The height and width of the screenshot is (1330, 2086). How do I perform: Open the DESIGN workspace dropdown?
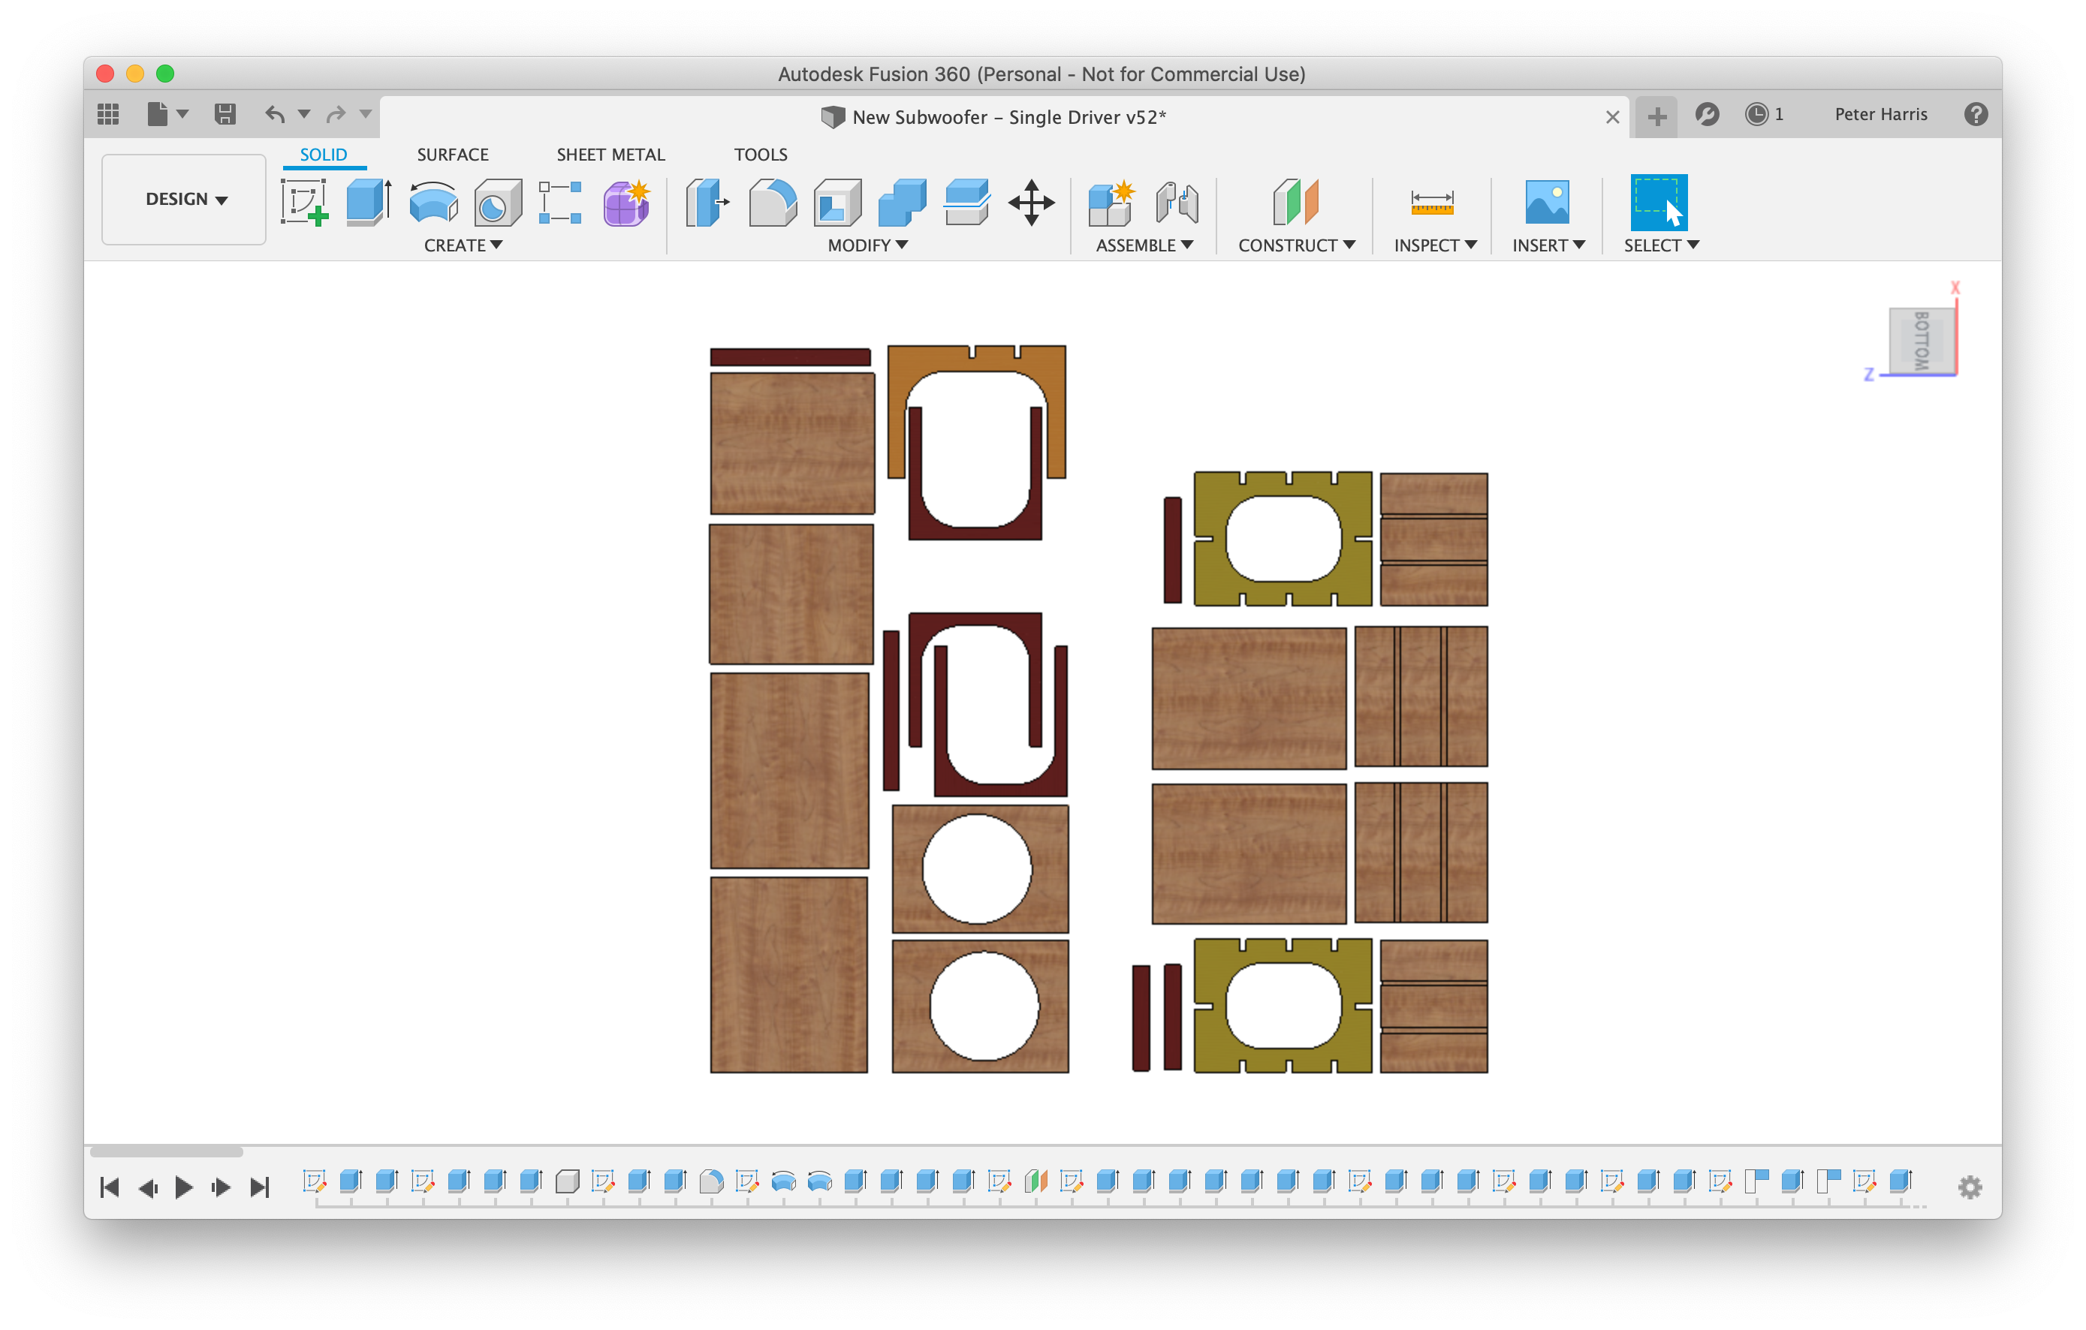185,199
